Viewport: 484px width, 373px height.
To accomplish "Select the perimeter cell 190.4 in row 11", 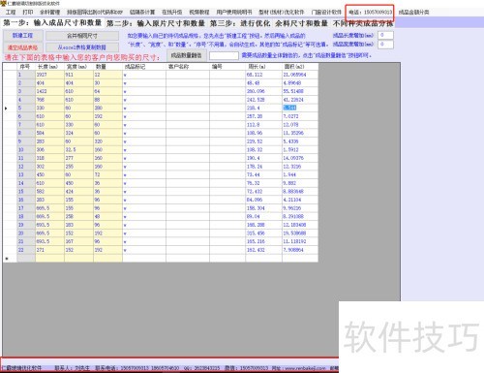I will (263, 158).
